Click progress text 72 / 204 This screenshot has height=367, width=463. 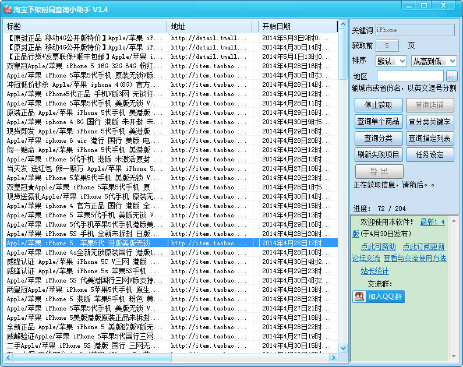pos(391,209)
